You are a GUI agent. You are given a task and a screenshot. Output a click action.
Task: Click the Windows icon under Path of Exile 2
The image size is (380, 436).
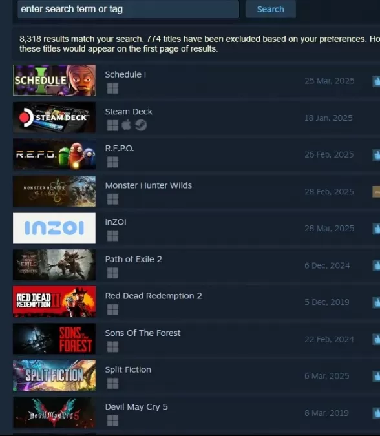click(112, 273)
